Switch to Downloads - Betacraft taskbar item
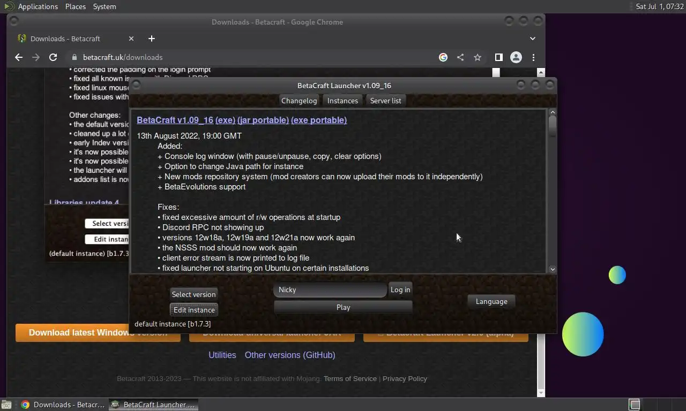686x411 pixels. pos(63,405)
